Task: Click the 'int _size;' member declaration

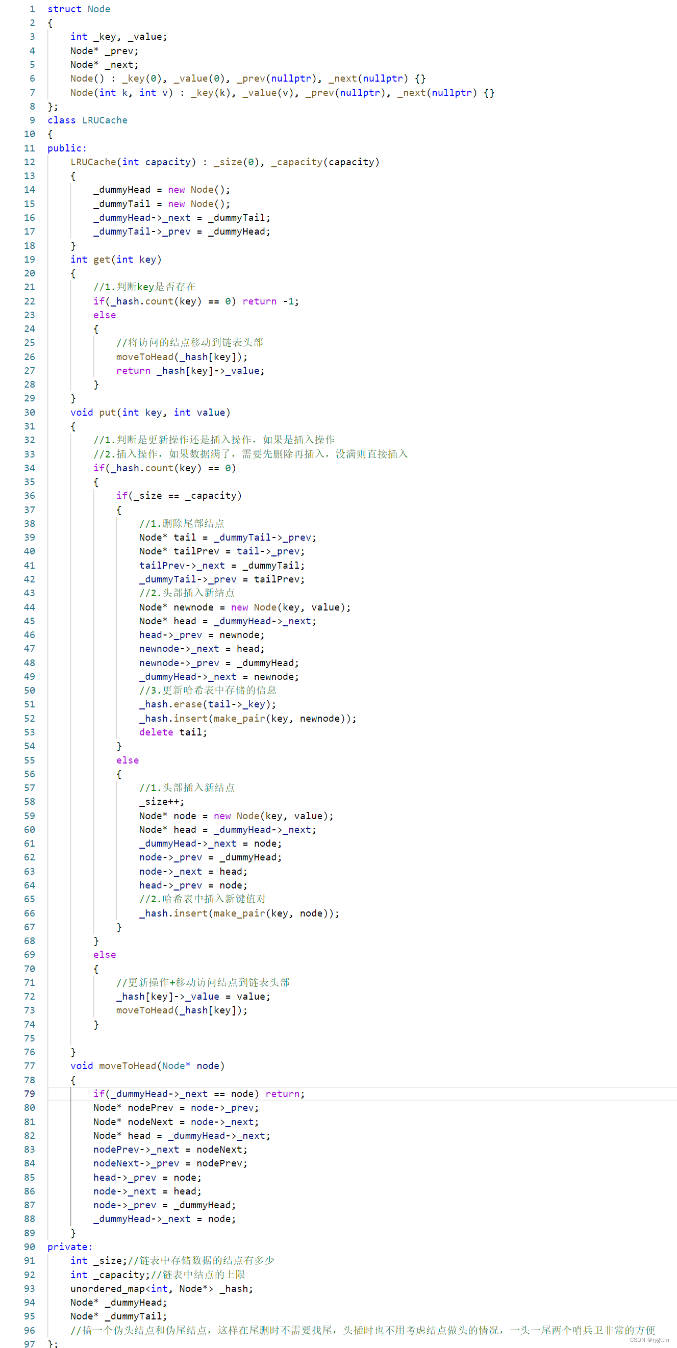Action: click(99, 1261)
